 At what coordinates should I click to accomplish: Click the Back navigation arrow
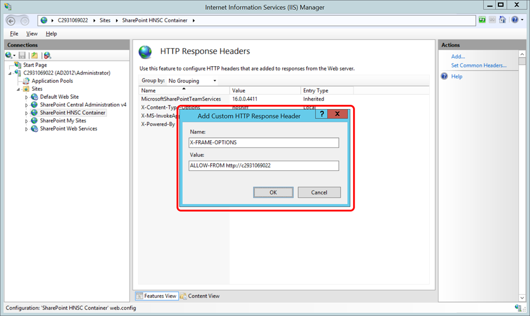(x=11, y=21)
